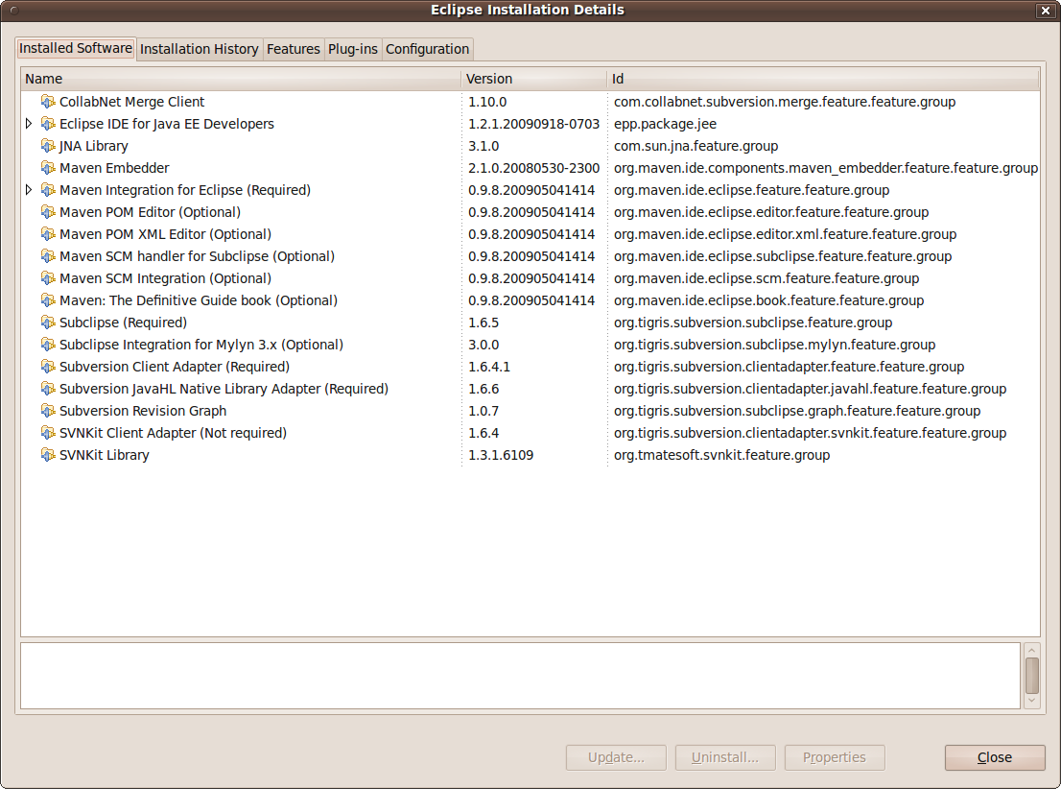Click the Uninstall... button
1061x789 pixels.
(724, 757)
